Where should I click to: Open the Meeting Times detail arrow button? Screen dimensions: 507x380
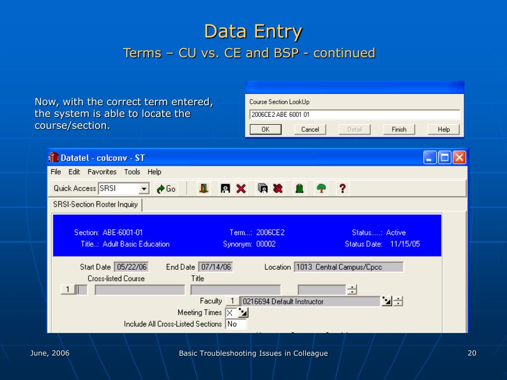(x=243, y=313)
